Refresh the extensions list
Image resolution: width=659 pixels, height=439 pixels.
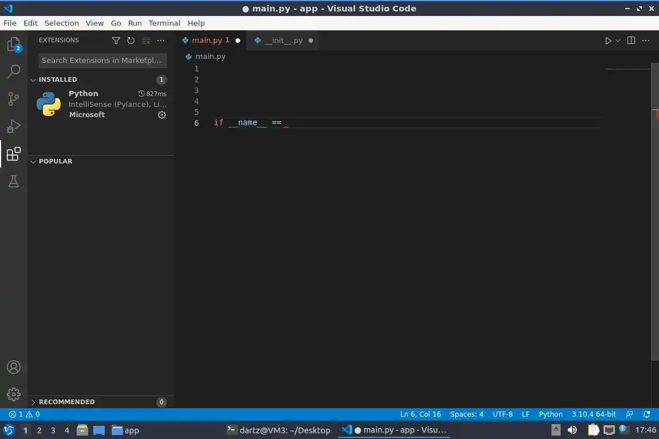pos(130,41)
